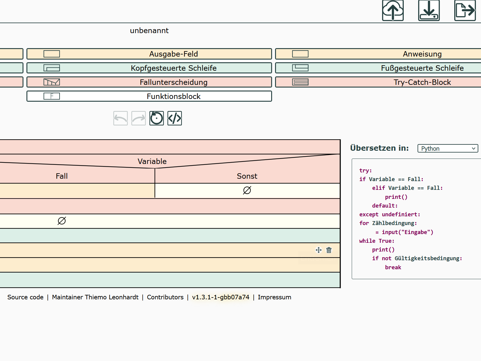Click the export file icon
The image size is (481, 361).
click(x=465, y=11)
